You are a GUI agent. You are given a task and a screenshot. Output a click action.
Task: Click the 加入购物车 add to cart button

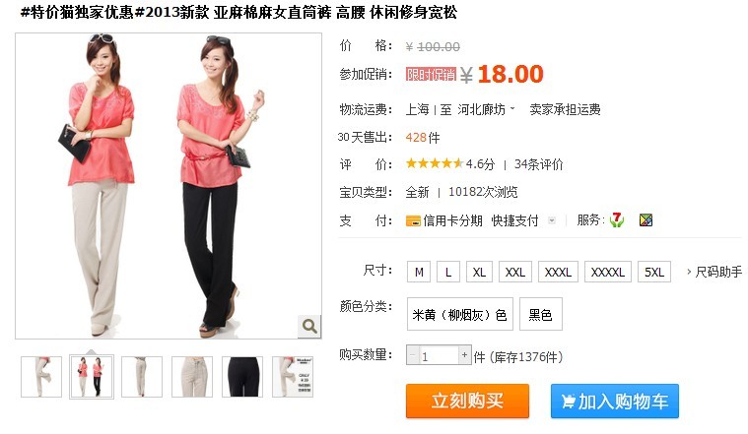tap(614, 402)
